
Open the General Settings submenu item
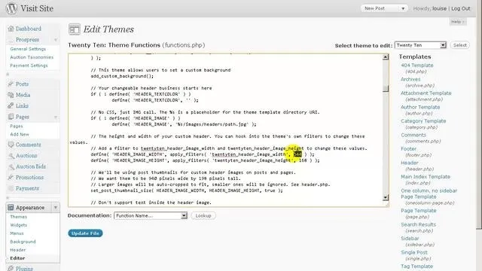click(28, 49)
